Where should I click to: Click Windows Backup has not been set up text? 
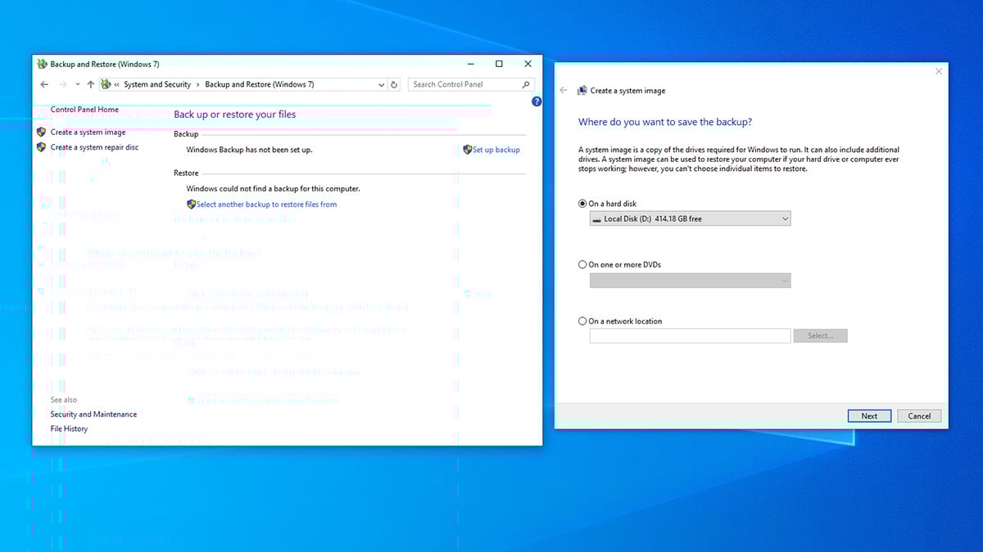[x=249, y=150]
